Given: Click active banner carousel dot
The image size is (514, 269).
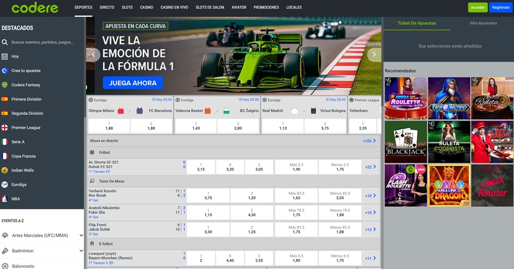Looking at the screenshot, I should click(340, 22).
